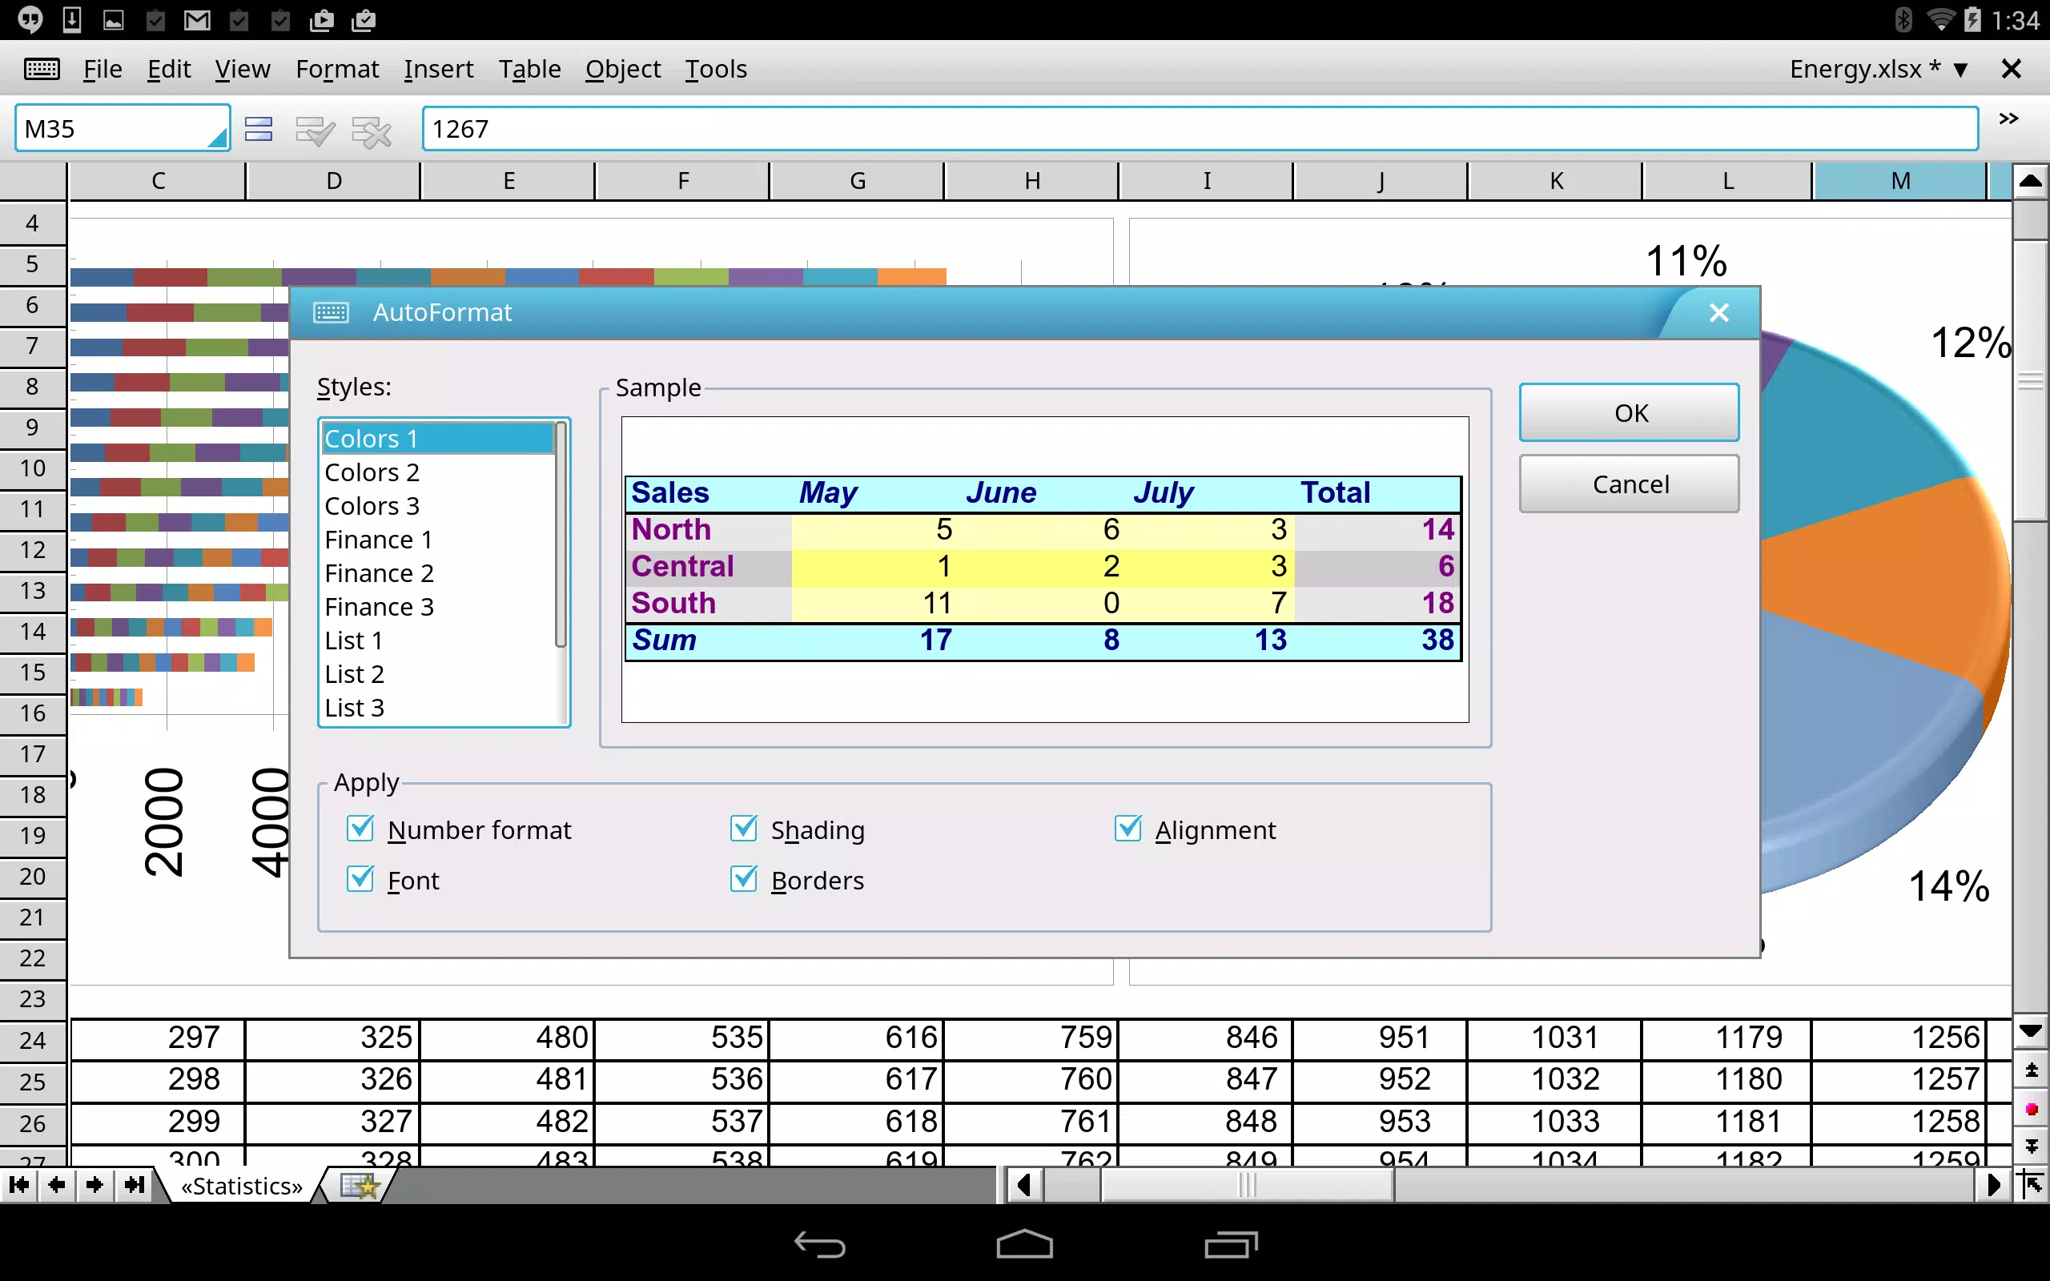Select List 2 style
Image resolution: width=2050 pixels, height=1281 pixels.
coord(437,673)
